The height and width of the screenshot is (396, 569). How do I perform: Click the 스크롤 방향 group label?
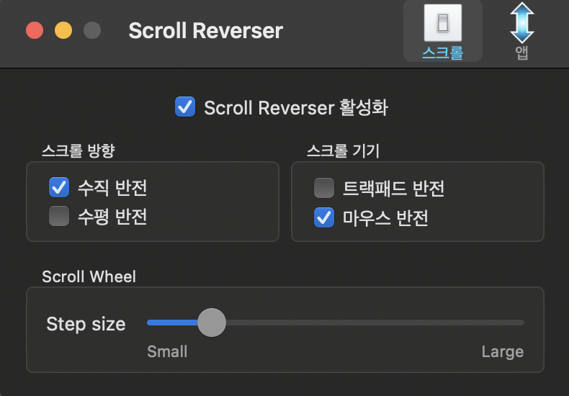(79, 150)
